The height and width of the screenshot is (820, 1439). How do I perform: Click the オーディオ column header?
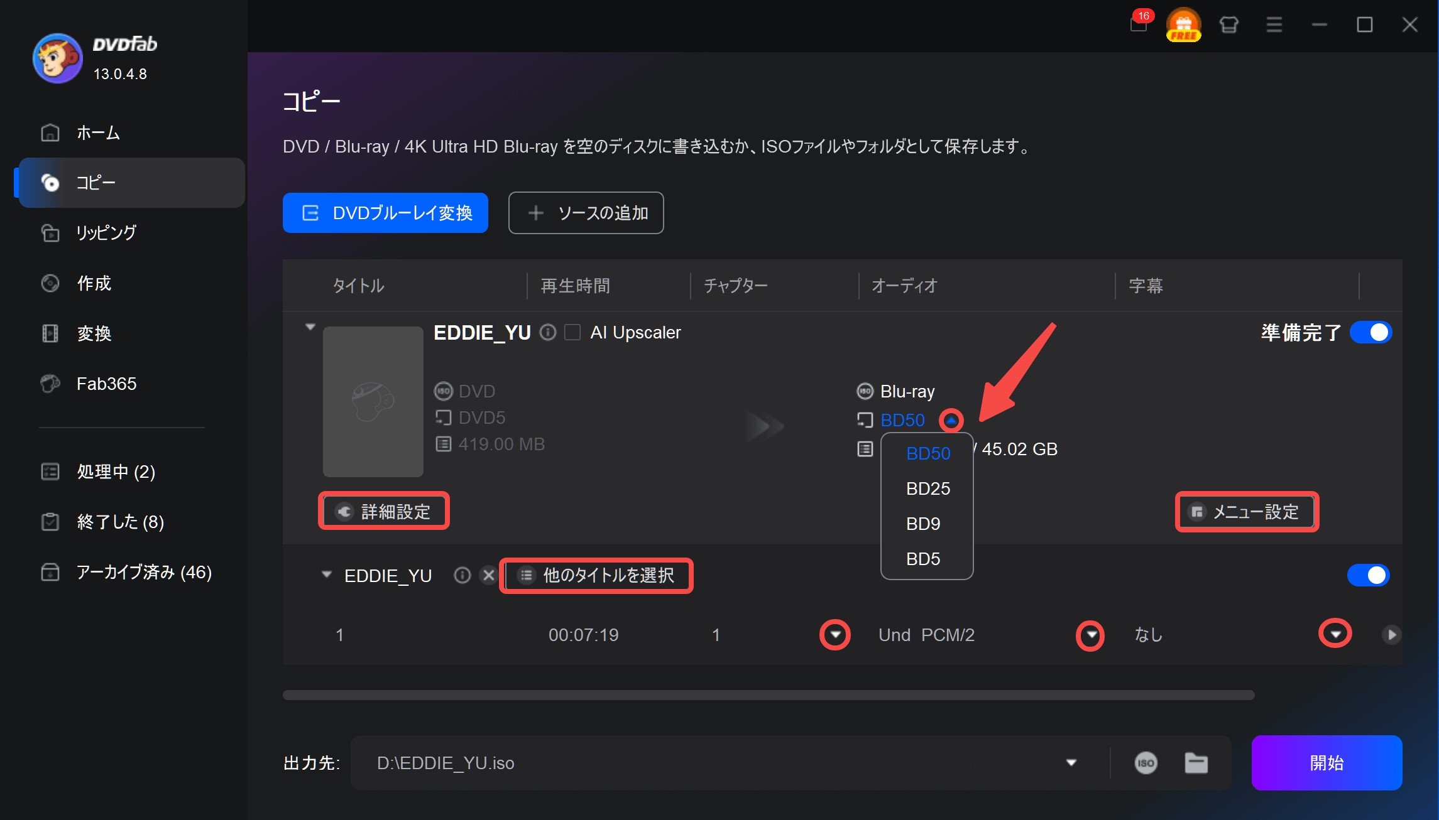(904, 286)
